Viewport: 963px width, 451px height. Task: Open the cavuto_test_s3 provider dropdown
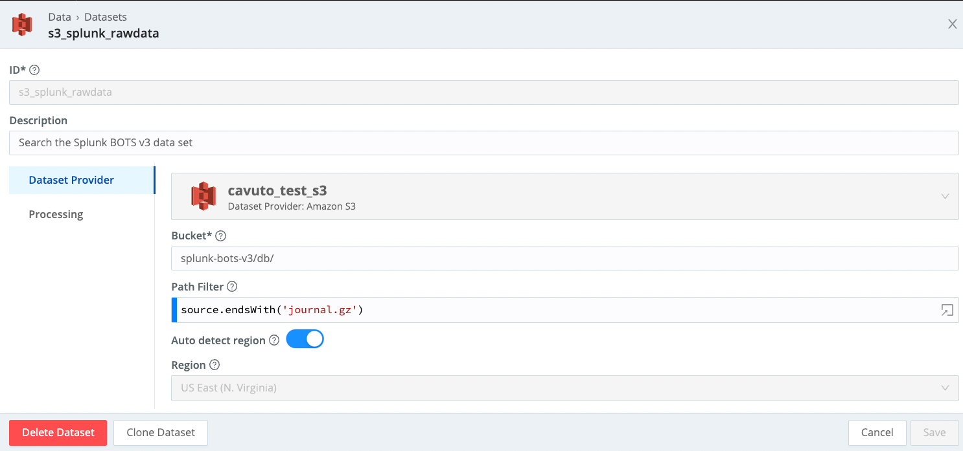click(x=945, y=196)
